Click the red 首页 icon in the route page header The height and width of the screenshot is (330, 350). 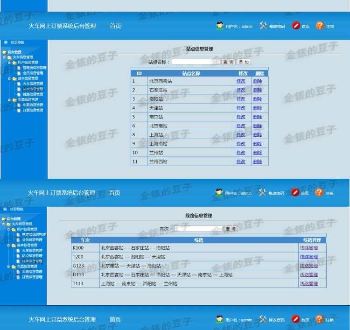click(295, 192)
